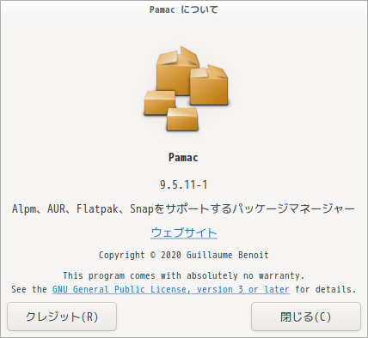Open GNU General Public License link
Viewport: 368px width, 338px height.
point(171,289)
